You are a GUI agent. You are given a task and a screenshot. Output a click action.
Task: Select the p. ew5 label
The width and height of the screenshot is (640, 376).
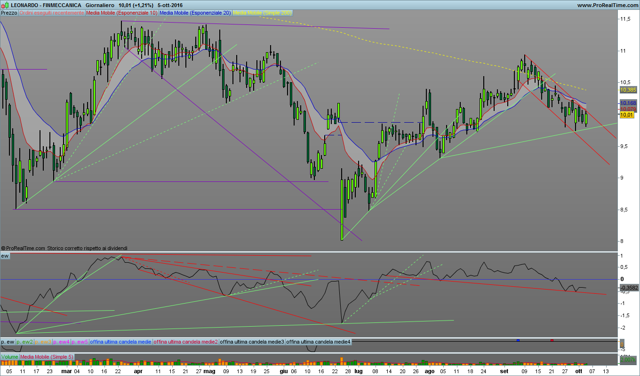tap(80, 342)
